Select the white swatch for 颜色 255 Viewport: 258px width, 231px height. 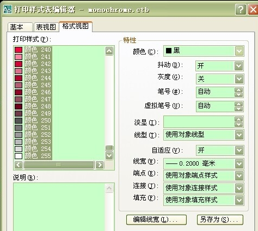pos(19,156)
